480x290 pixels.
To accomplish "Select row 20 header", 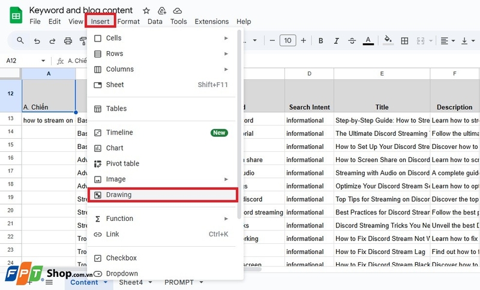I will click(11, 210).
